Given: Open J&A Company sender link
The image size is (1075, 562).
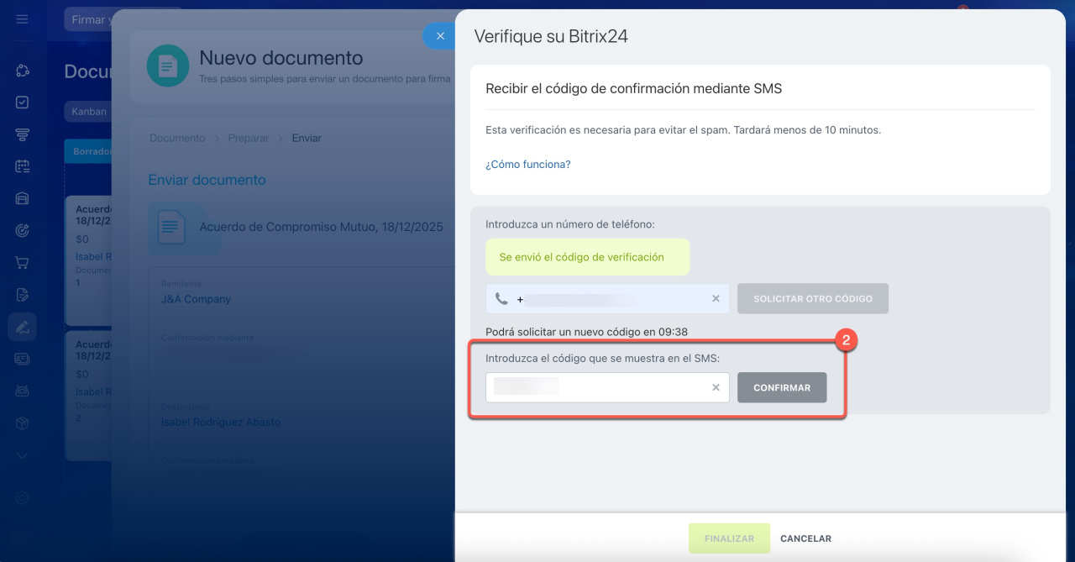Looking at the screenshot, I should [196, 299].
